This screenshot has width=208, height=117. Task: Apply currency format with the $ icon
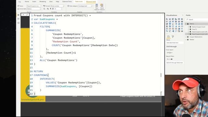tap(44, 9)
